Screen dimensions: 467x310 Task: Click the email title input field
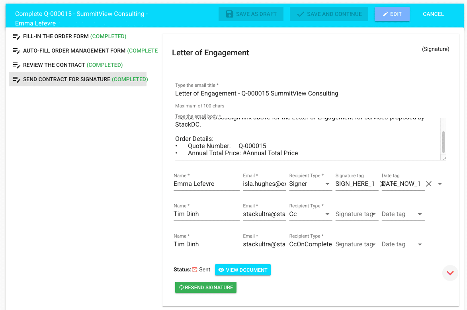(x=310, y=94)
